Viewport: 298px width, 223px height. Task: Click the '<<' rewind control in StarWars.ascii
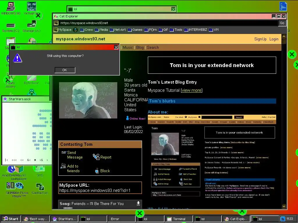(x=22, y=160)
